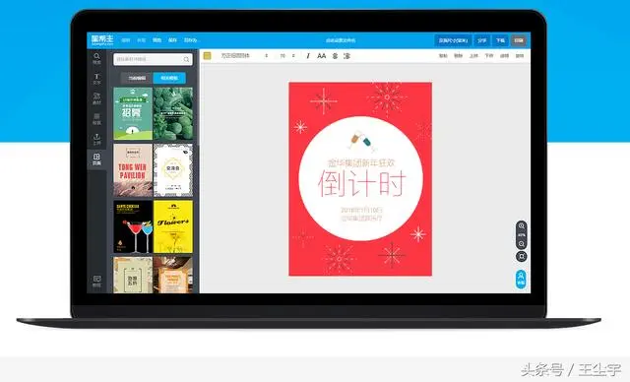Select the date line text below headline
This screenshot has height=382, width=630.
tap(361, 210)
